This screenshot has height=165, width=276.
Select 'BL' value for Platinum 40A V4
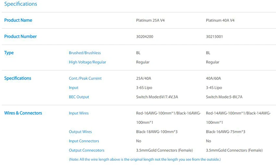coord(208,53)
